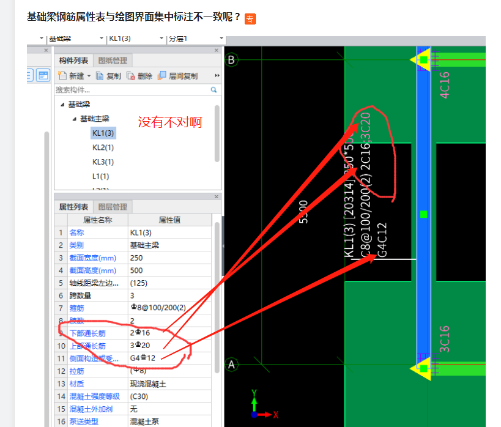
Task: Click the 上部通长筋 value 3⌀20
Action: [169, 346]
